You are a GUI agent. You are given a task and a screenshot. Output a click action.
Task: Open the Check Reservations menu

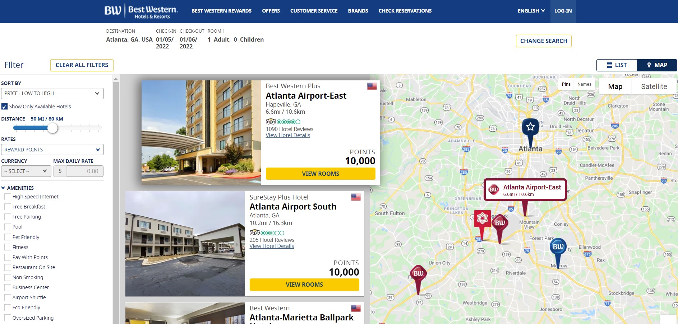coord(405,10)
